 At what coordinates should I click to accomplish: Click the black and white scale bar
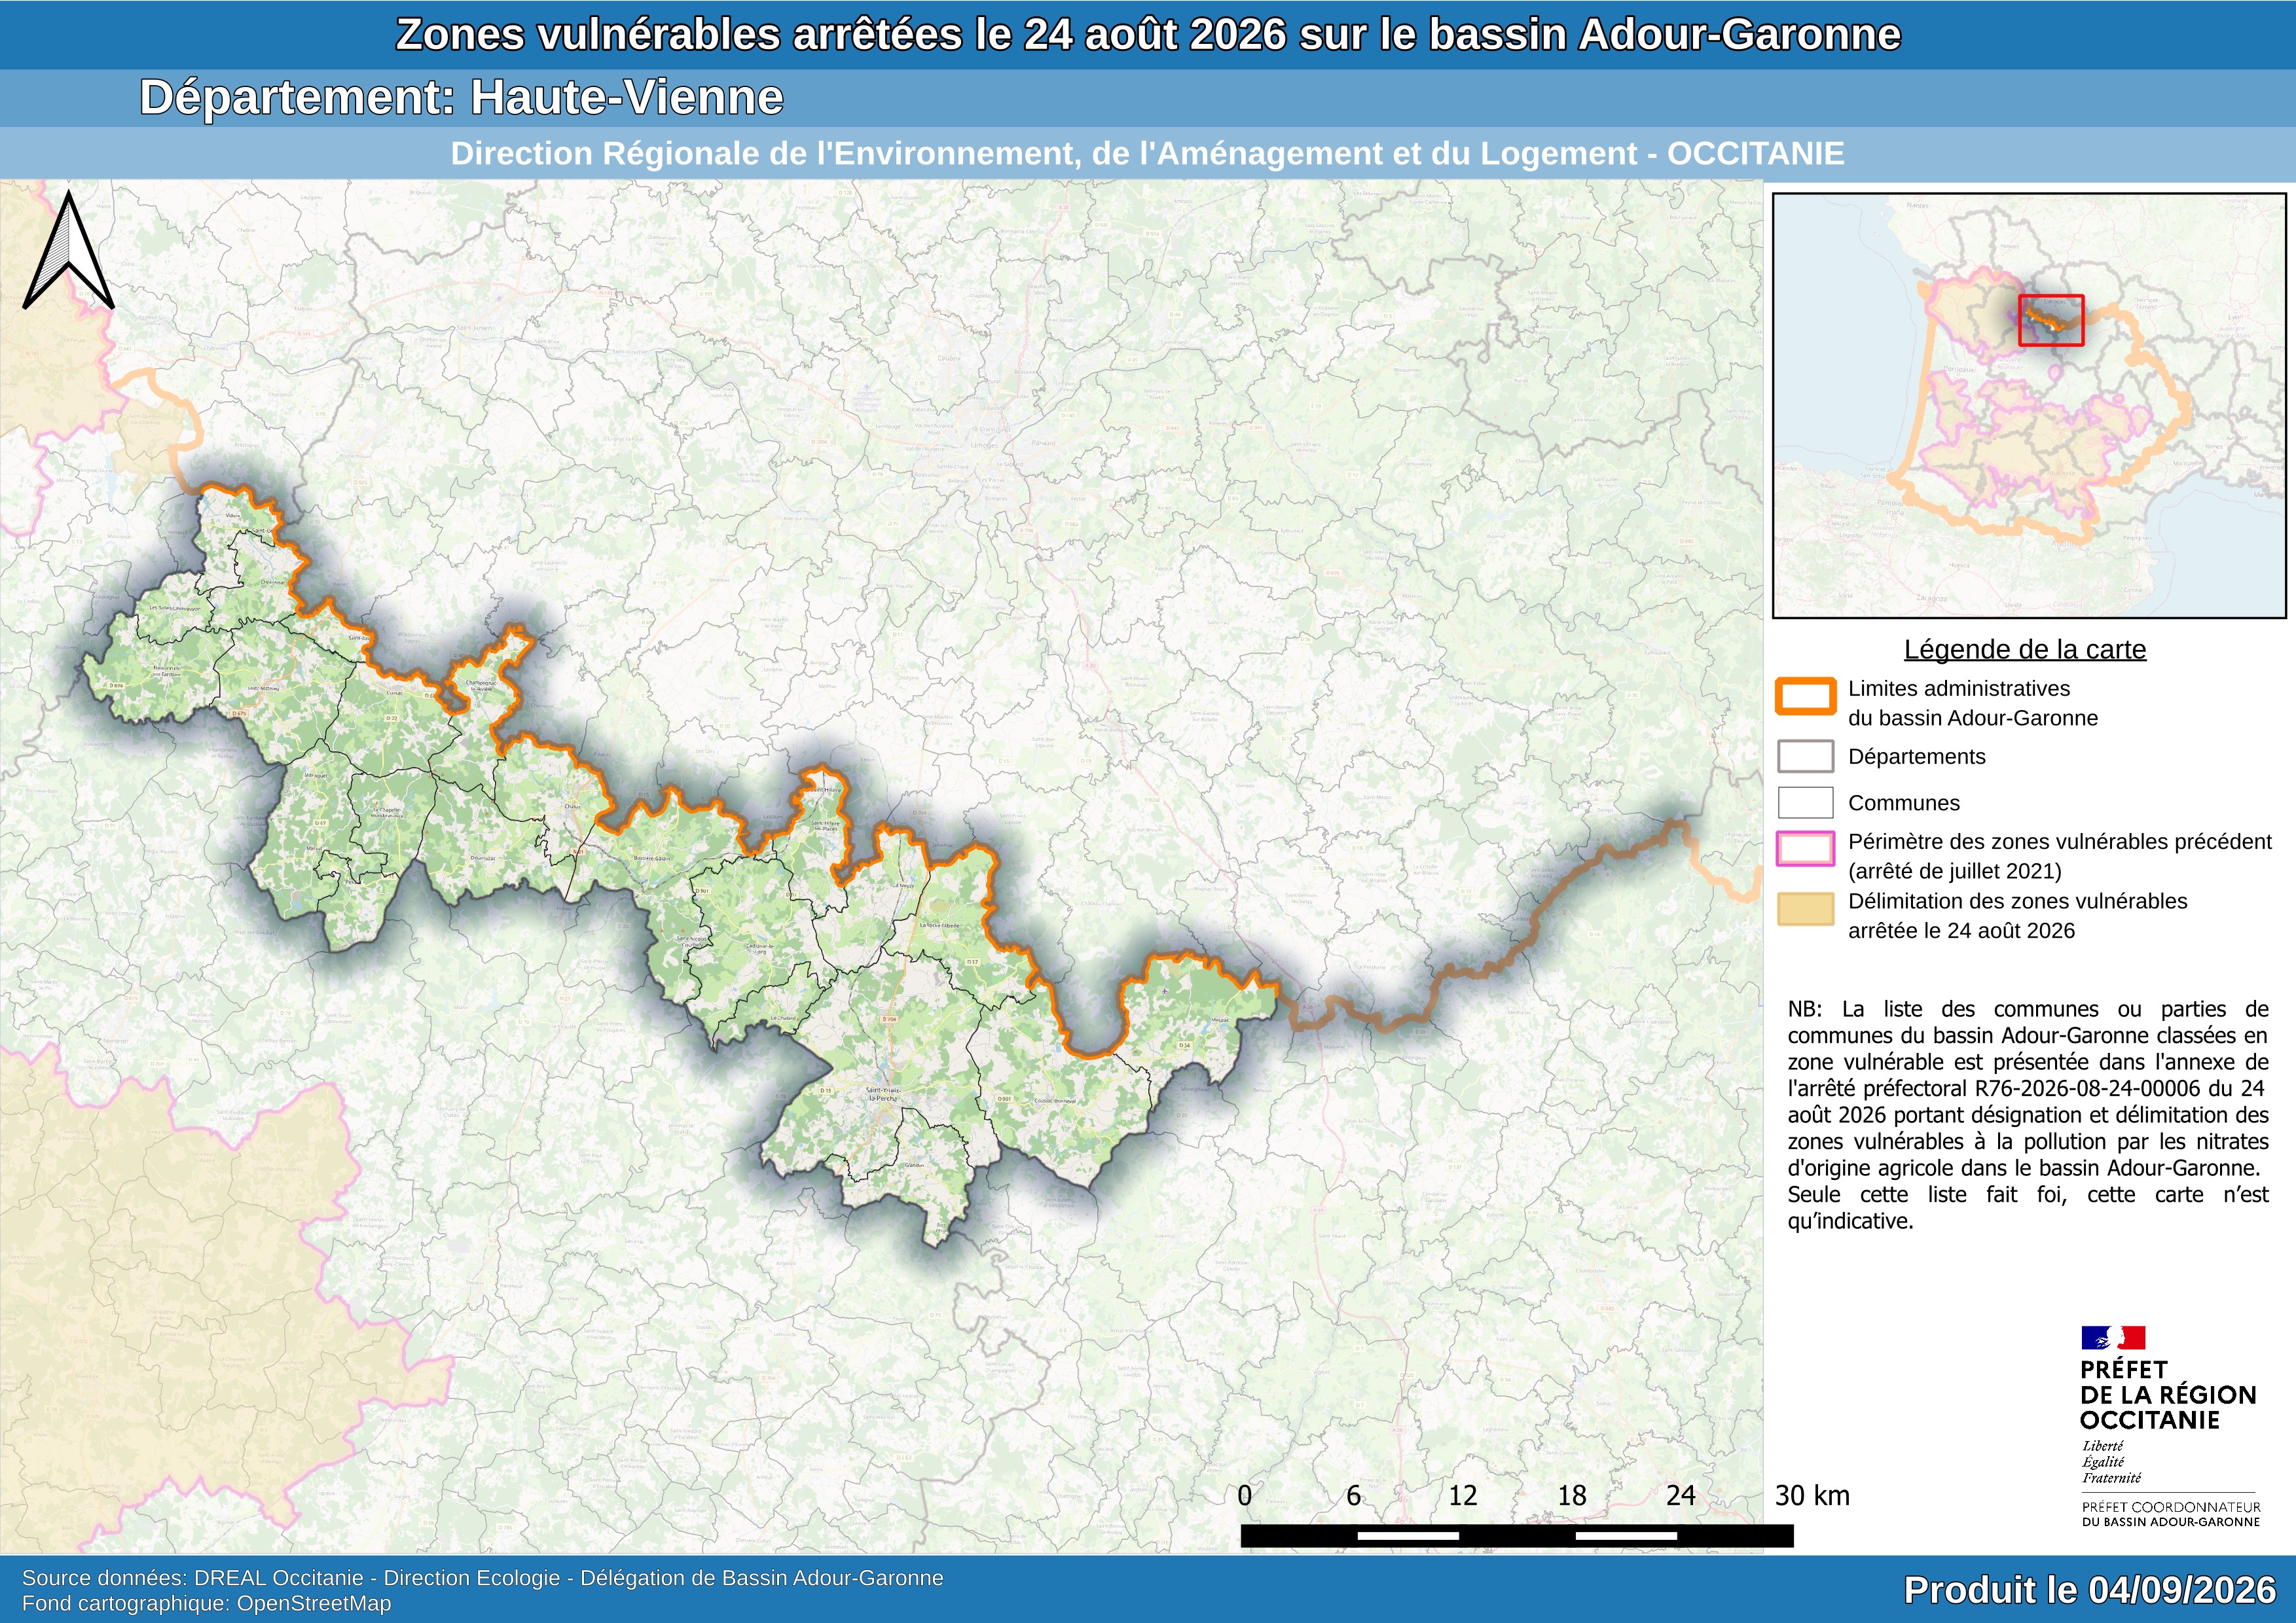tap(1517, 1535)
